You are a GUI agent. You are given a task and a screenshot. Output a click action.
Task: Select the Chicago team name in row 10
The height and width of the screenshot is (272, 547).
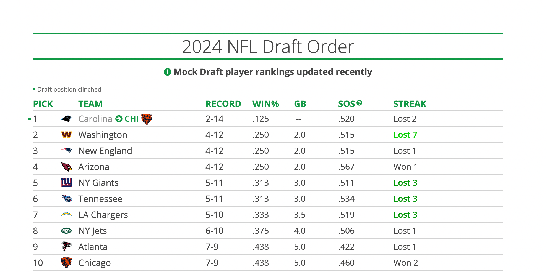(94, 263)
